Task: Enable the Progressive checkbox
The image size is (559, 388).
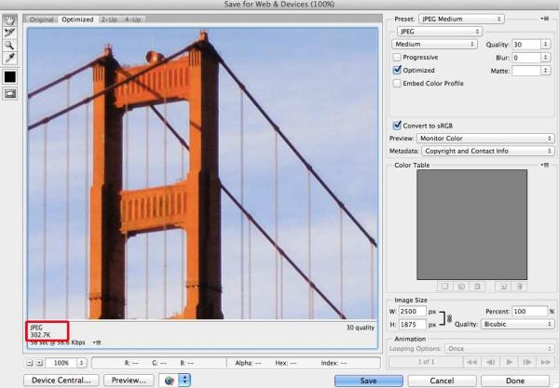Action: [398, 57]
